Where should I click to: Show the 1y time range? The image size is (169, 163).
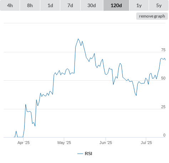point(139,5)
